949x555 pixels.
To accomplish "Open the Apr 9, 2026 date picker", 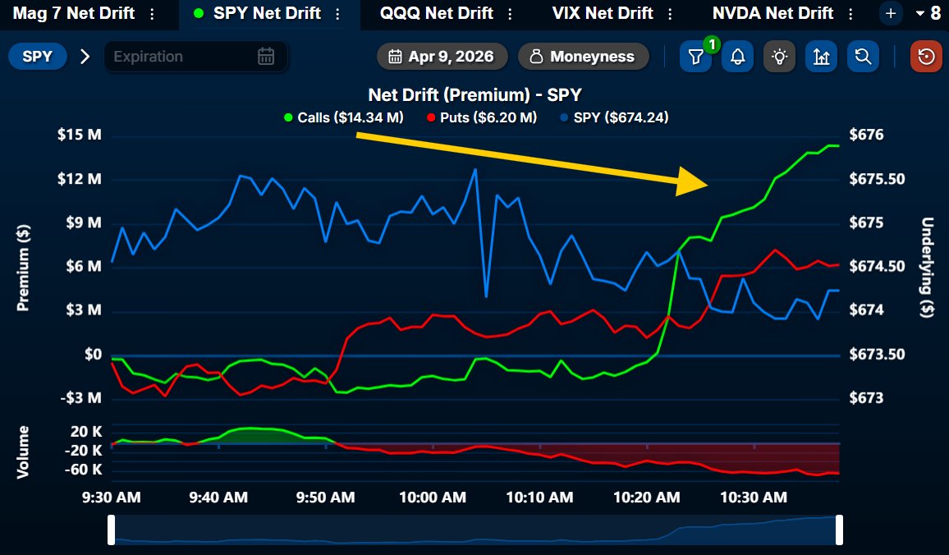I will 442,57.
